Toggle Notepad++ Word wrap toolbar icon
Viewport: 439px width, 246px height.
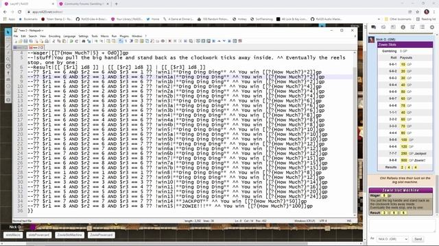point(121,41)
